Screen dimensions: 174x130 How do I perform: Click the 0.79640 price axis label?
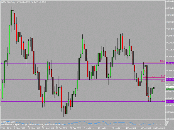[170, 8]
